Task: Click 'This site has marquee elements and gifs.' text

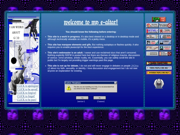Action: [x=69, y=45]
